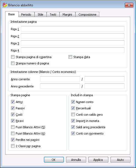The width and height of the screenshot is (136, 168).
Task: Enable Conti con saldo zero
Action: click(73, 115)
